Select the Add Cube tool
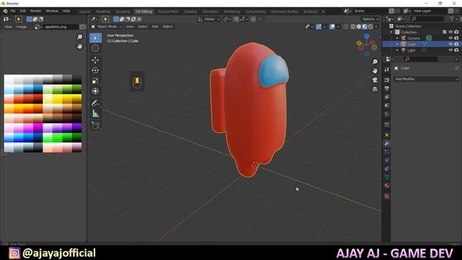The width and height of the screenshot is (462, 260). 95,125
